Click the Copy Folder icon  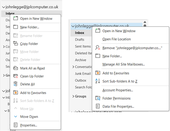(16, 43)
